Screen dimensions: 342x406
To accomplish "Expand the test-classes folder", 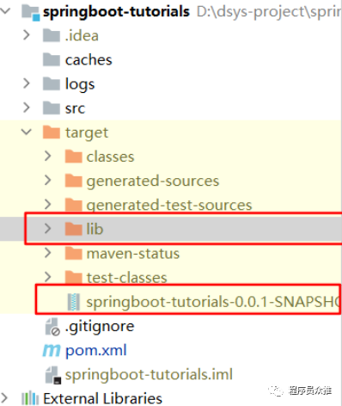I will coord(48,277).
